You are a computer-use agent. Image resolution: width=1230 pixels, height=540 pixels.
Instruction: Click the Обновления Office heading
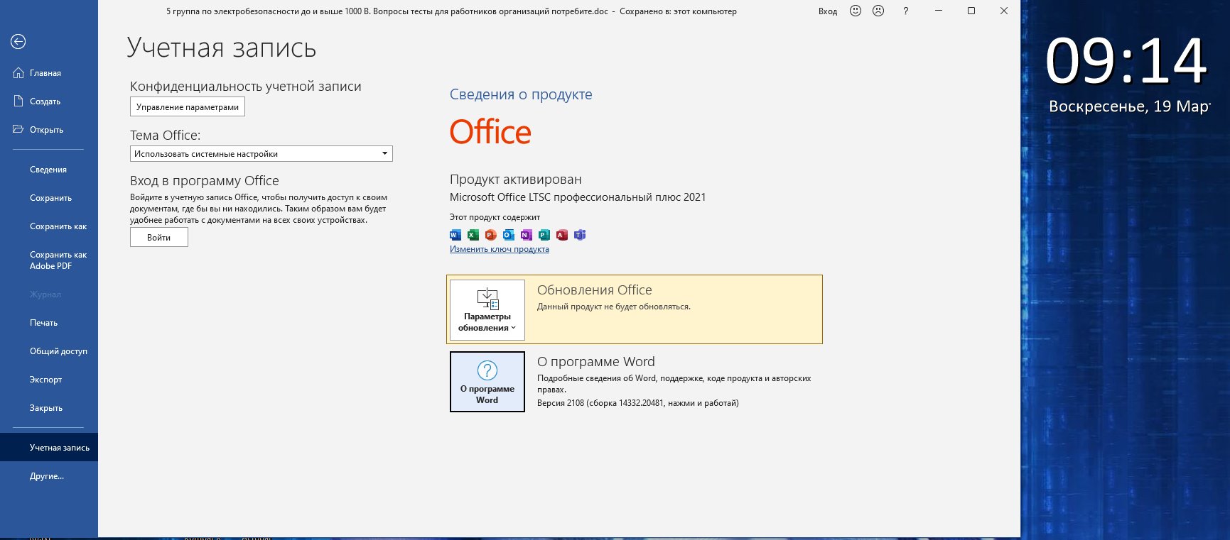595,290
